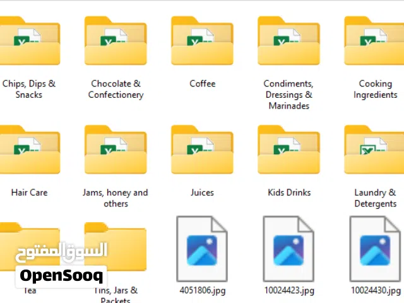Select the Juices folder icon

point(202,150)
